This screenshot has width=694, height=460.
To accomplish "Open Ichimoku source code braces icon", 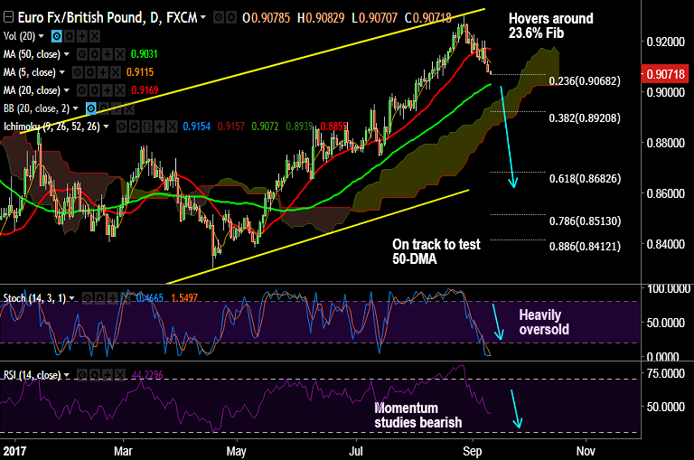I will click(x=146, y=127).
